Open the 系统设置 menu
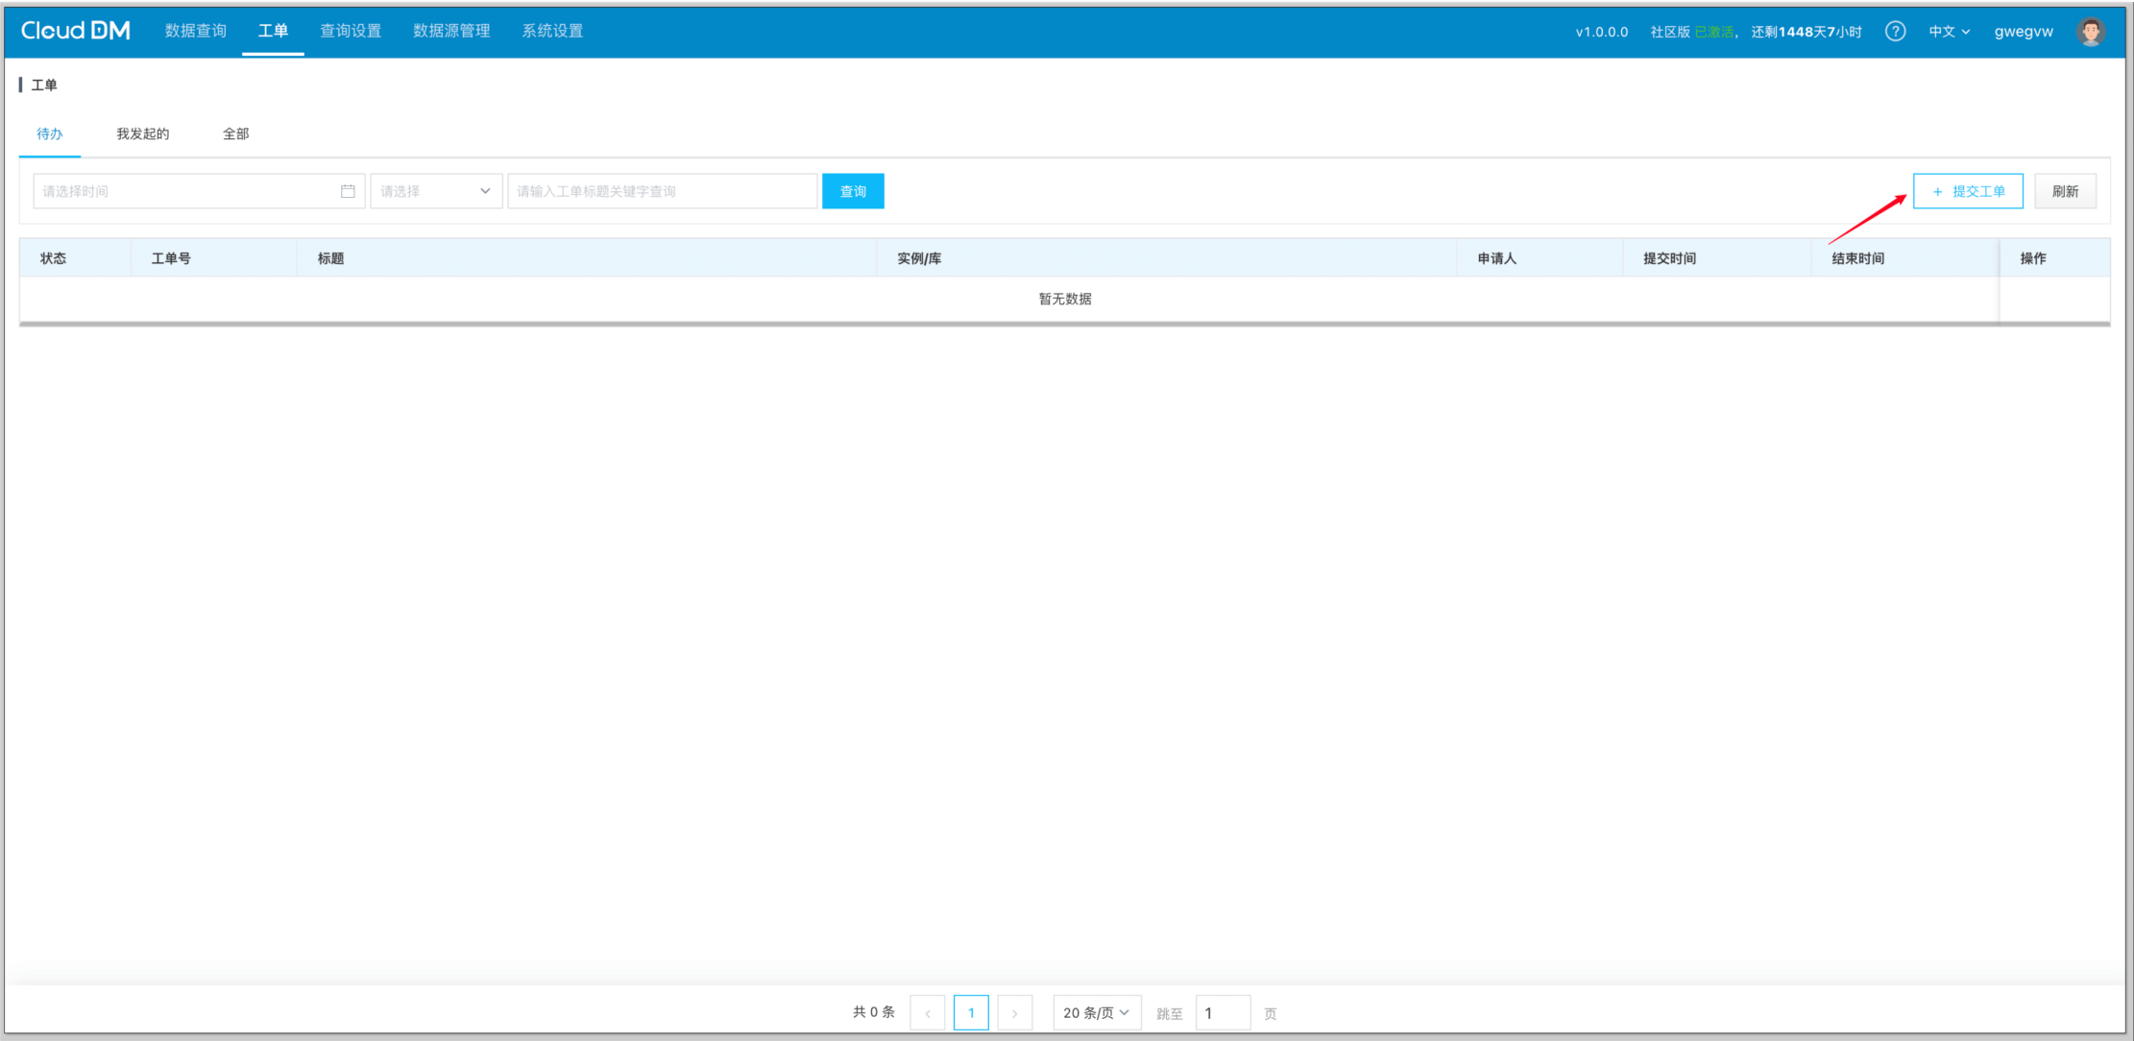2134x1041 pixels. coord(552,31)
